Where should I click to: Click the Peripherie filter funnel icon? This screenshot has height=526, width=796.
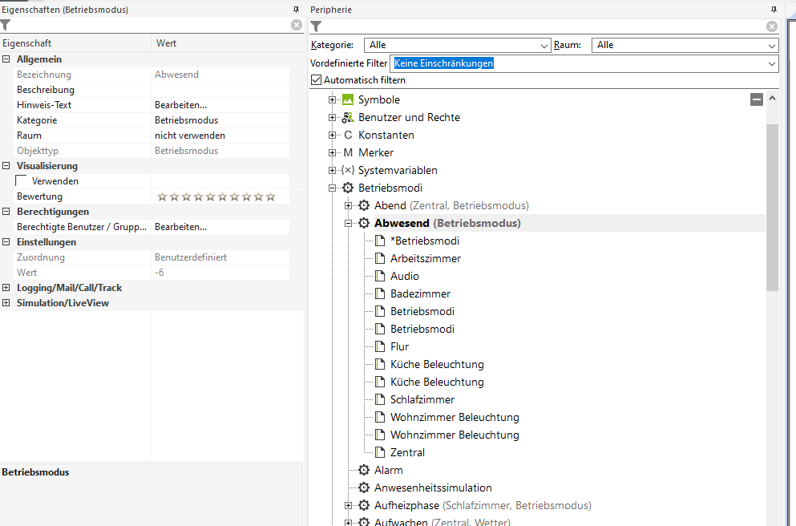point(316,26)
